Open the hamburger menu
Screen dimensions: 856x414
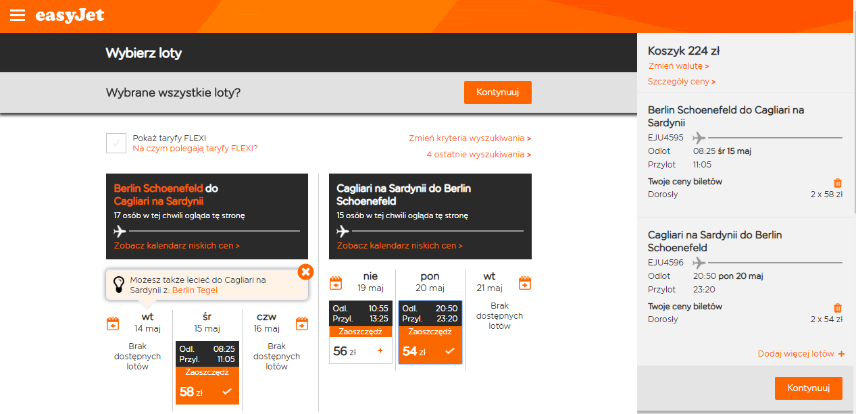pos(18,16)
